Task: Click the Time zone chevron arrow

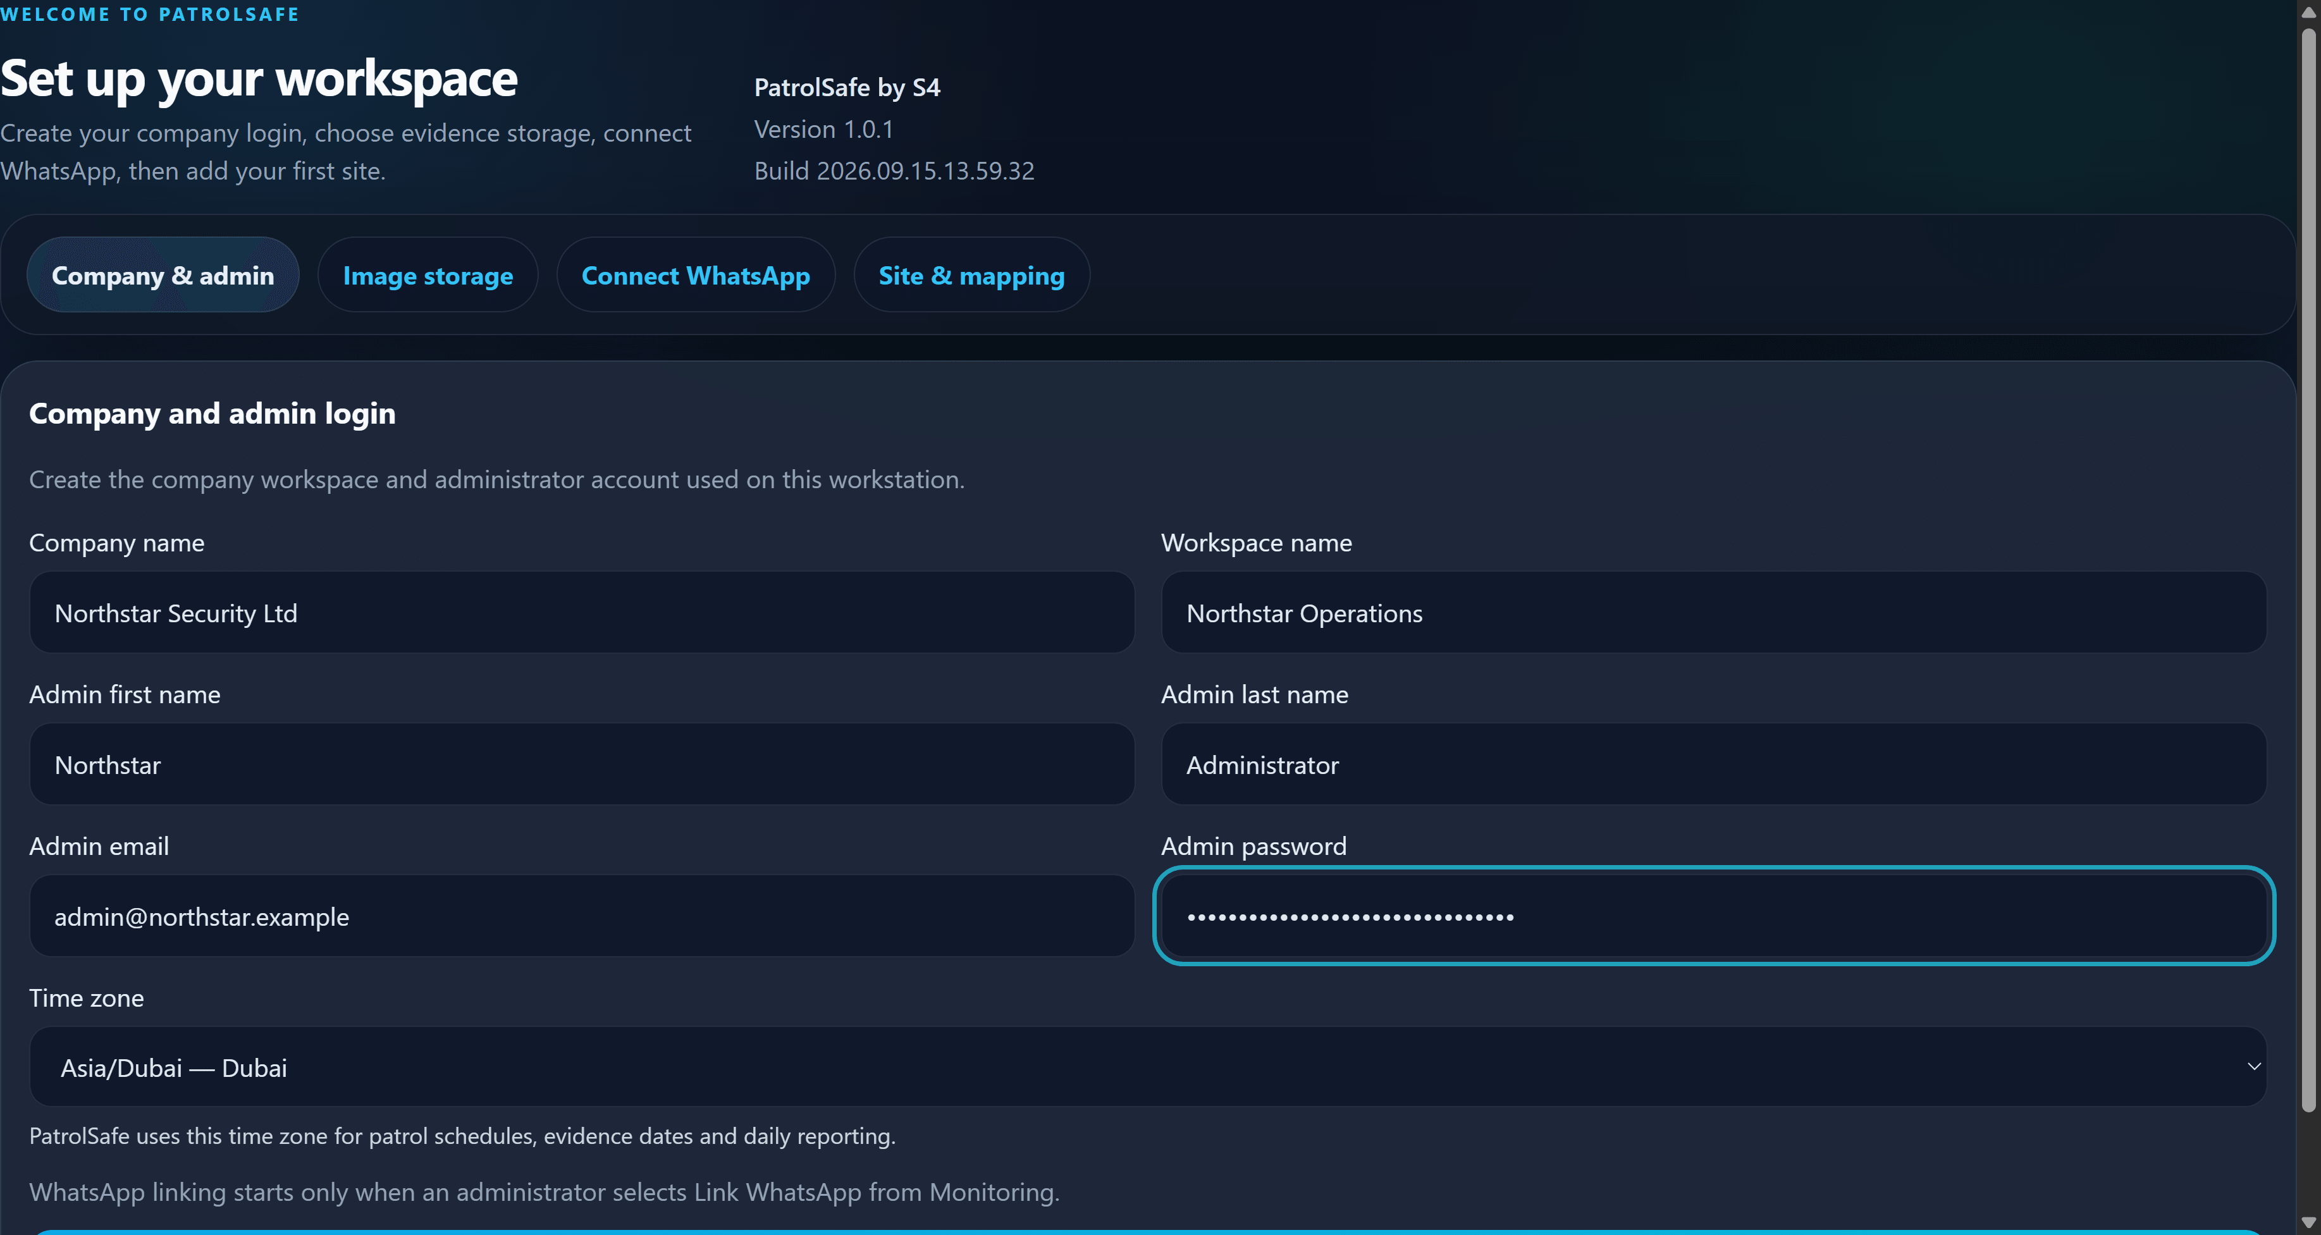Action: pos(2253,1067)
